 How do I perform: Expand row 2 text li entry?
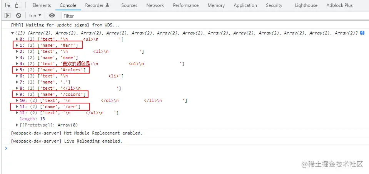(x=17, y=51)
